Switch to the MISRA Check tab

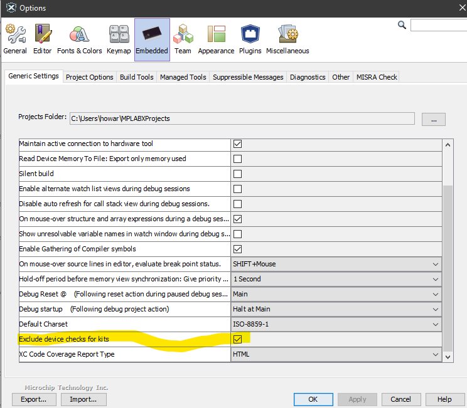pos(377,77)
